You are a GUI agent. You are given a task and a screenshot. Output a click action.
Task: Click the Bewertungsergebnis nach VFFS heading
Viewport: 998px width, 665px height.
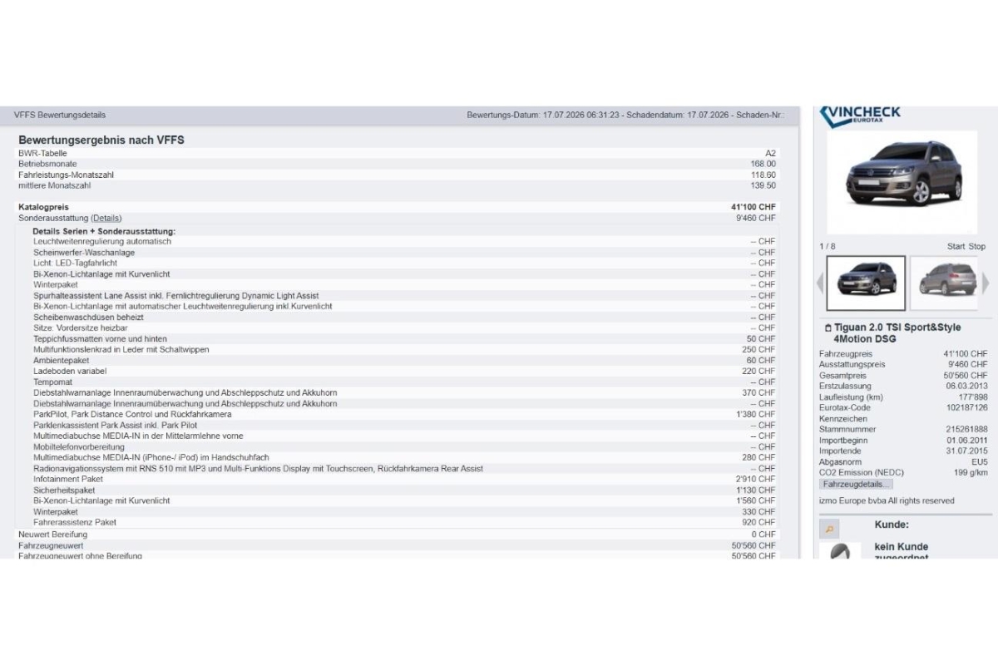(x=101, y=140)
